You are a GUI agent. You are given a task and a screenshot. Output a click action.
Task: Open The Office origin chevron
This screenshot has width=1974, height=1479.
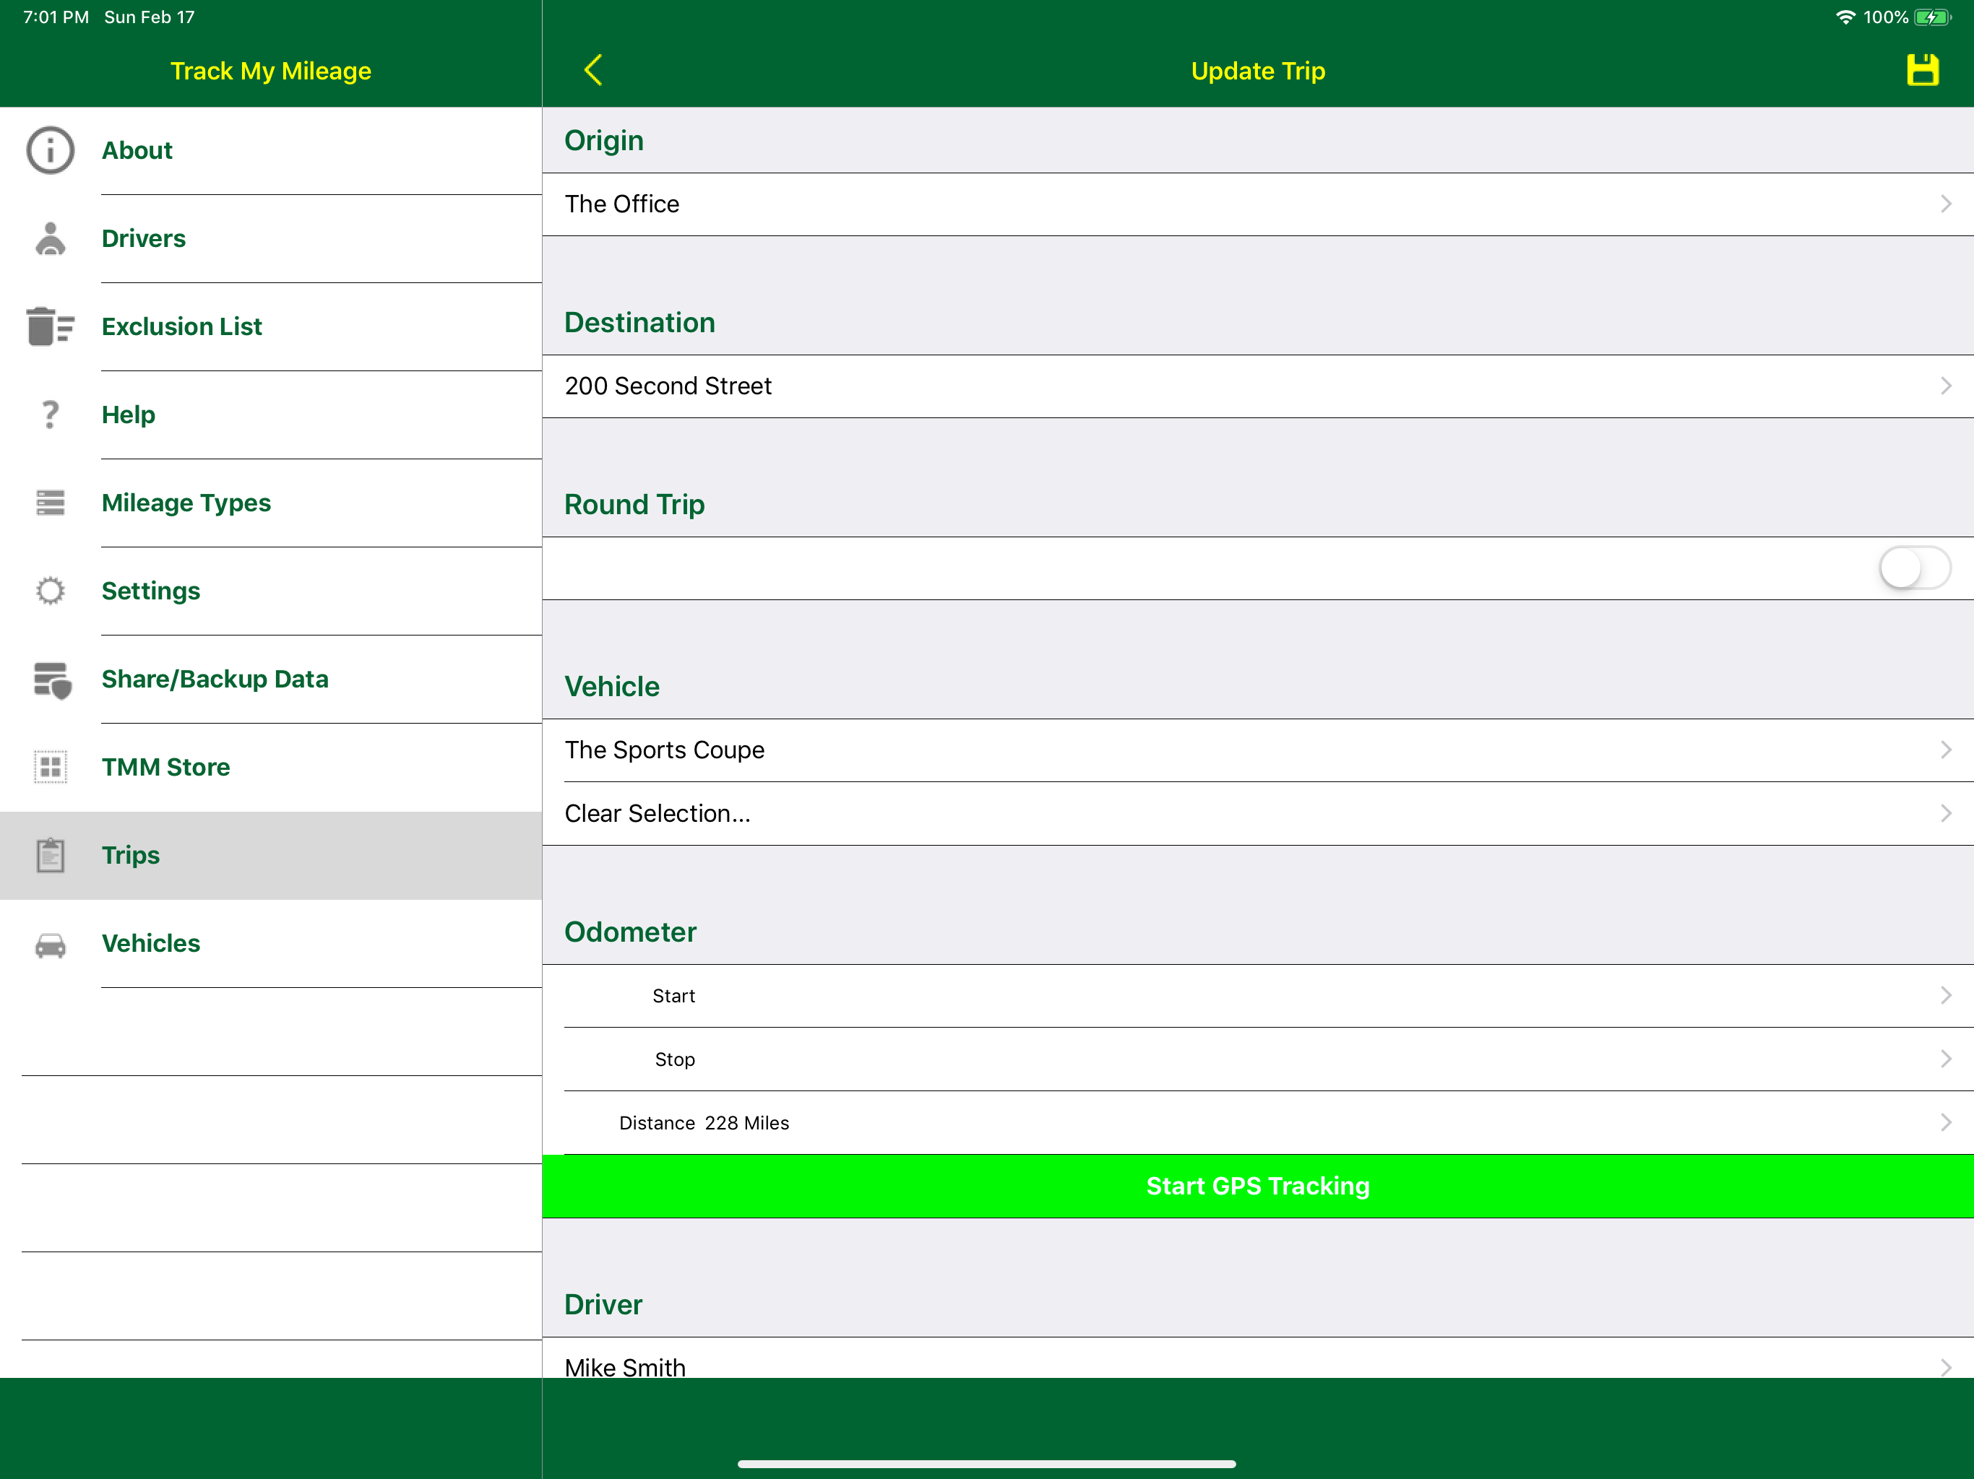pos(1947,204)
